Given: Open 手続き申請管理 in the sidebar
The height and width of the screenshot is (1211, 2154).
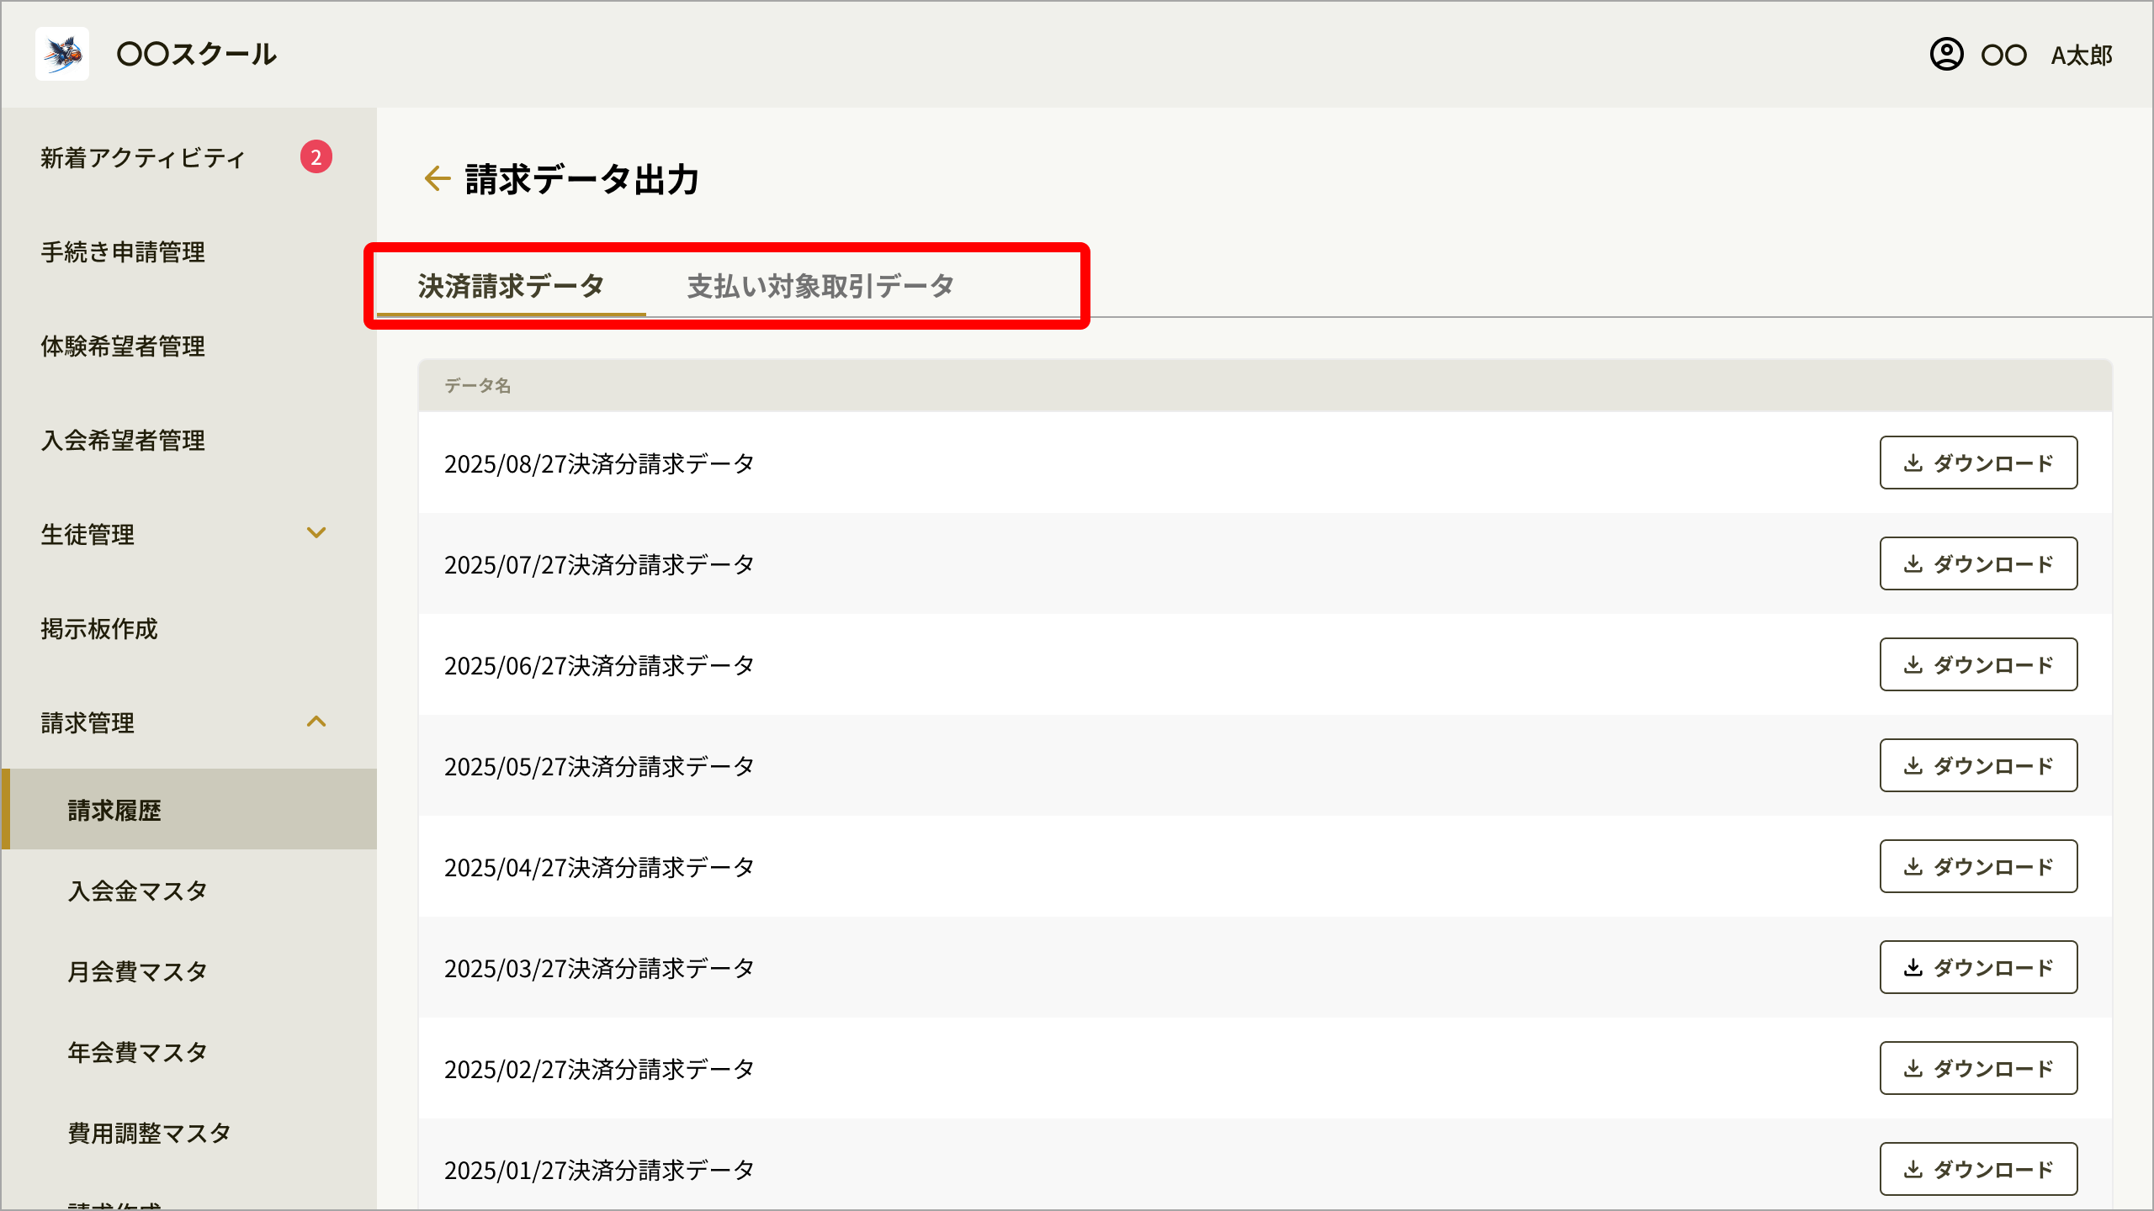Looking at the screenshot, I should (123, 251).
